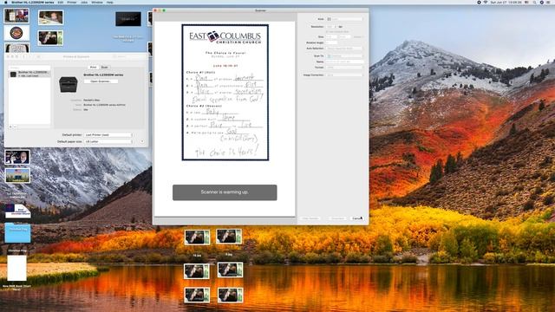This screenshot has width=555, height=312.
Task: Click the search field in Printers & Scanners
Action: pos(129,56)
